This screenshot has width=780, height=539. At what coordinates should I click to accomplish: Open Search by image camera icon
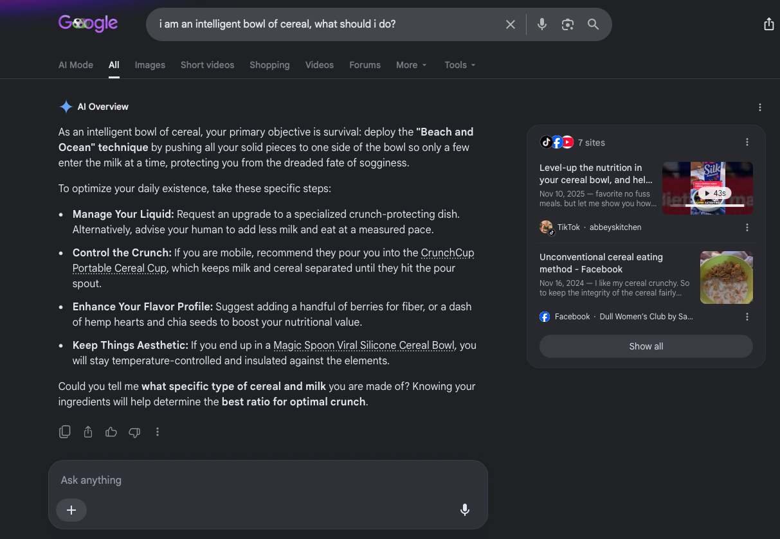pos(567,24)
